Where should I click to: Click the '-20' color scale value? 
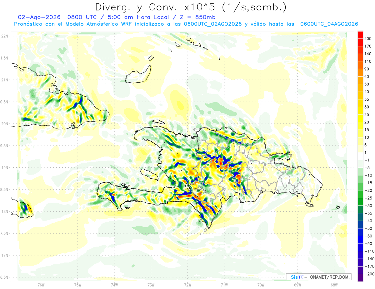(x=368, y=190)
